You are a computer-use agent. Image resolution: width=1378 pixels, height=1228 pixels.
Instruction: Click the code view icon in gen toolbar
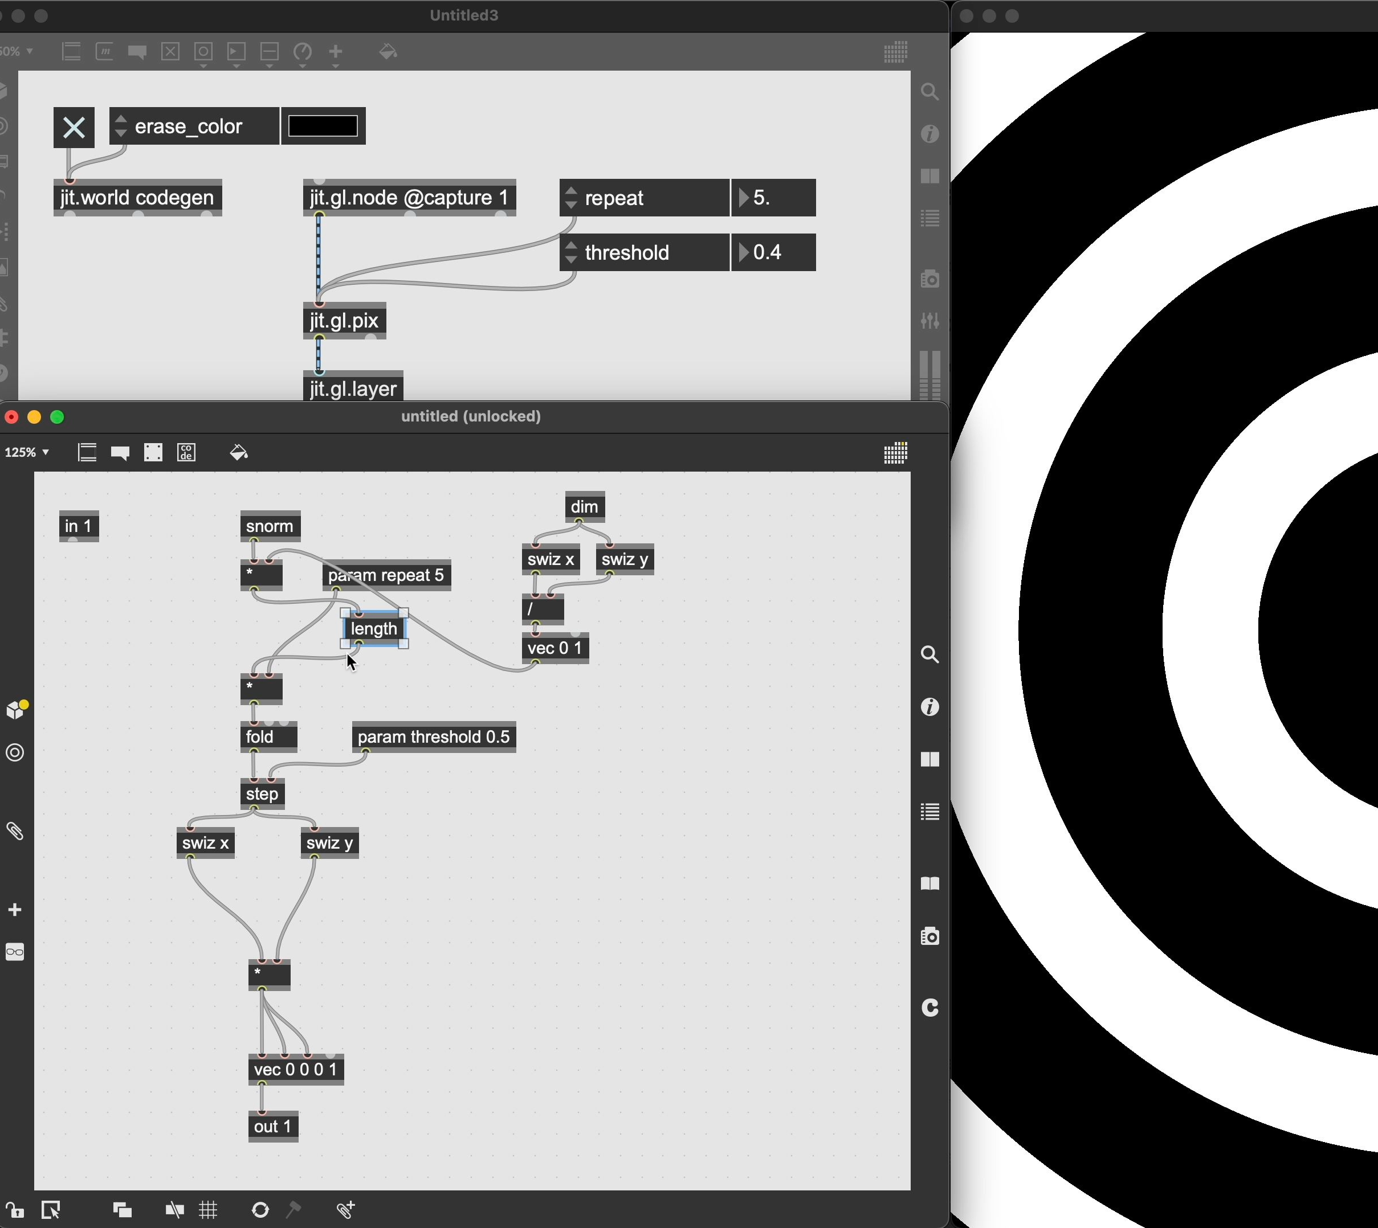tap(186, 452)
